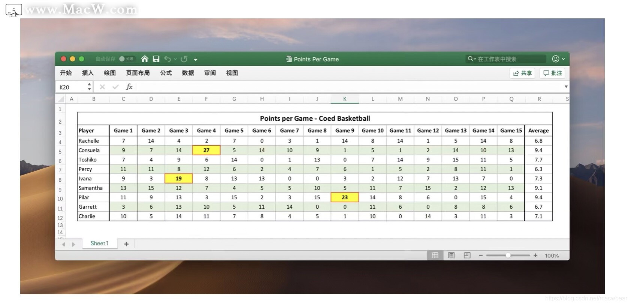Select row 5 header

(60, 152)
